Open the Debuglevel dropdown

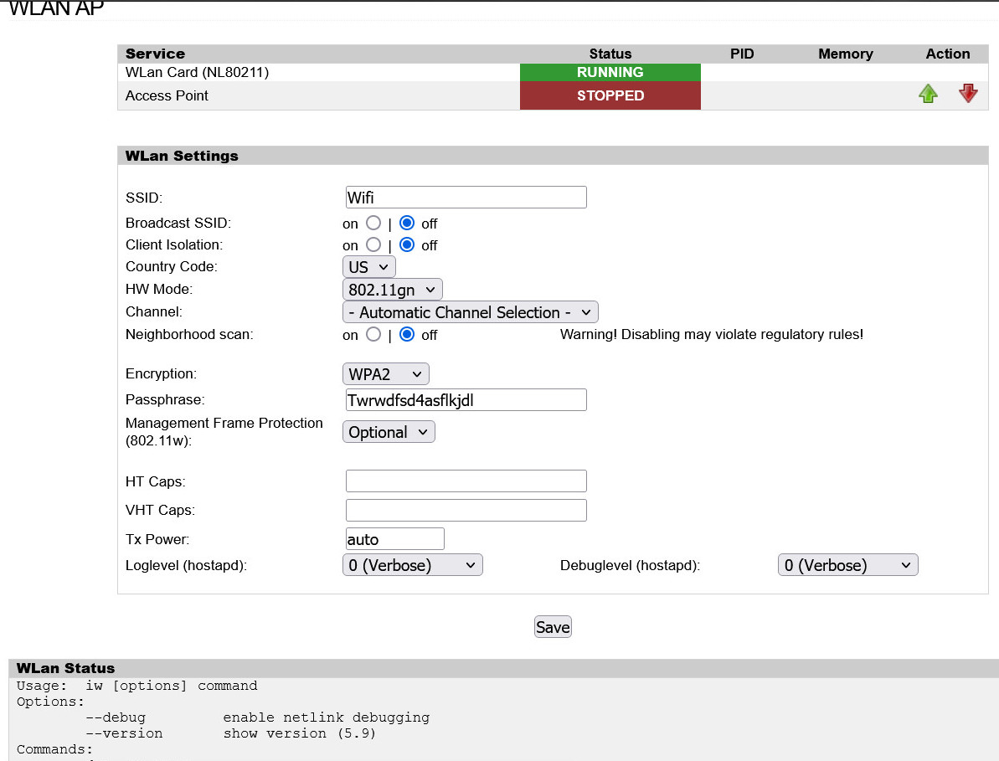847,564
